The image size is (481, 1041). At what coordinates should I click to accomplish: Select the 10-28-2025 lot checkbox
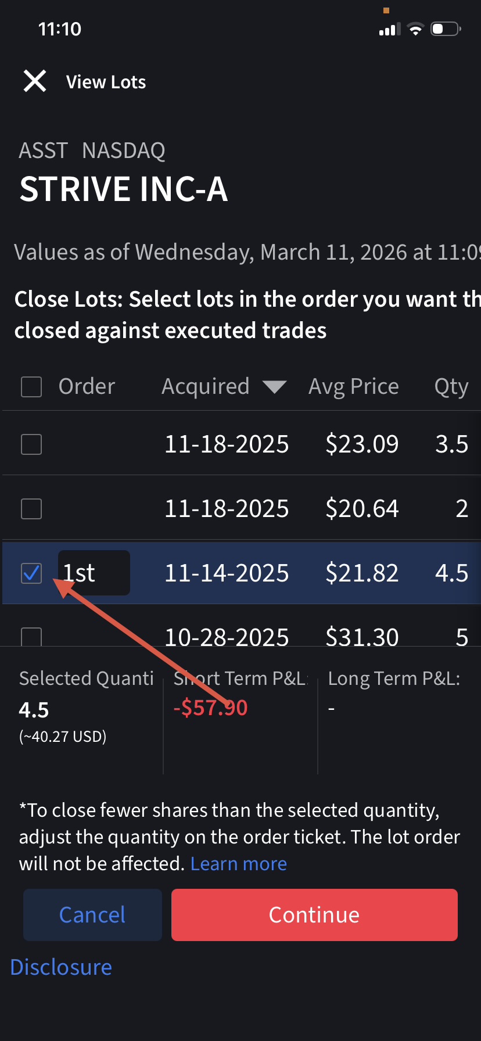(31, 637)
